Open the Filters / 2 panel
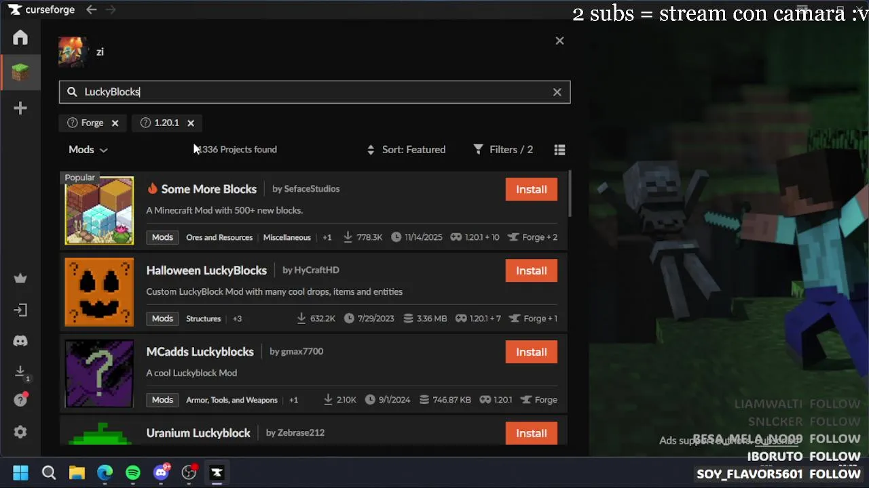Image resolution: width=869 pixels, height=488 pixels. pyautogui.click(x=503, y=150)
